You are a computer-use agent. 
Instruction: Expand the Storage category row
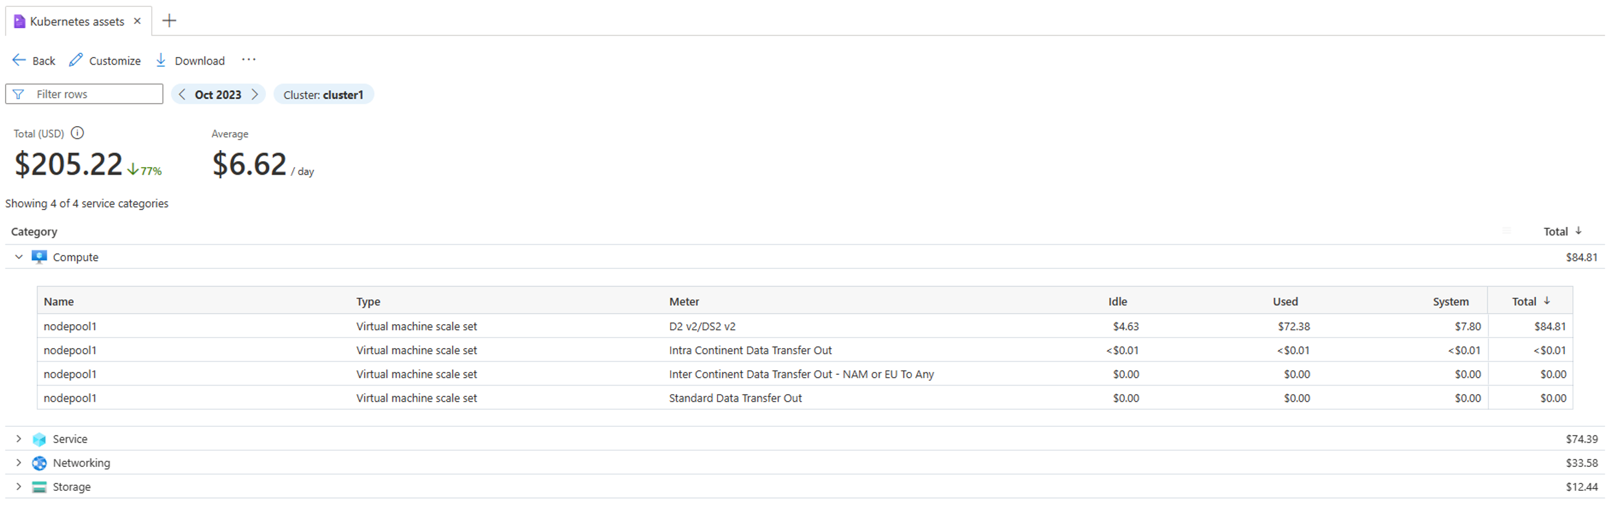pos(18,487)
